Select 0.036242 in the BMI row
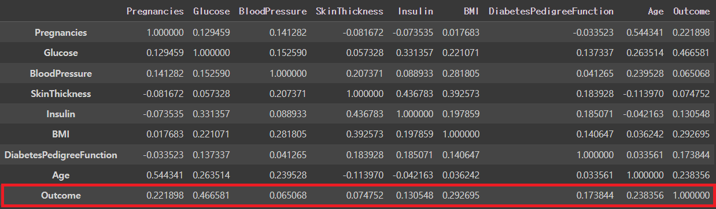Screen dimensions: 716x209 click(x=645, y=135)
